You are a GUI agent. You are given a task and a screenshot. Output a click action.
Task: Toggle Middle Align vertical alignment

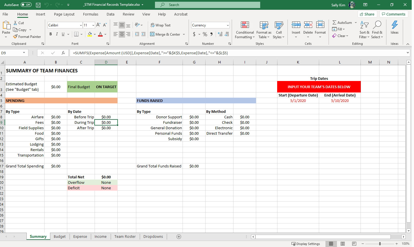(122, 25)
